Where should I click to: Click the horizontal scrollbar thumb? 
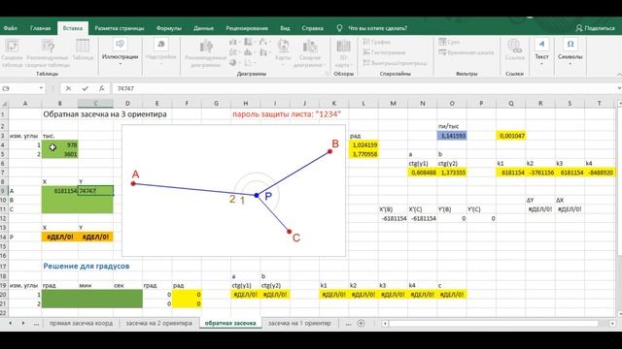(494, 323)
